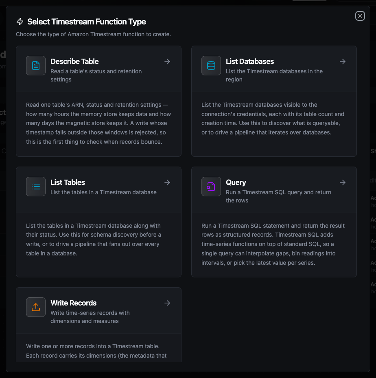
Task: Click the dialog heading 'Select Timestream Function Type'
Action: coord(87,22)
